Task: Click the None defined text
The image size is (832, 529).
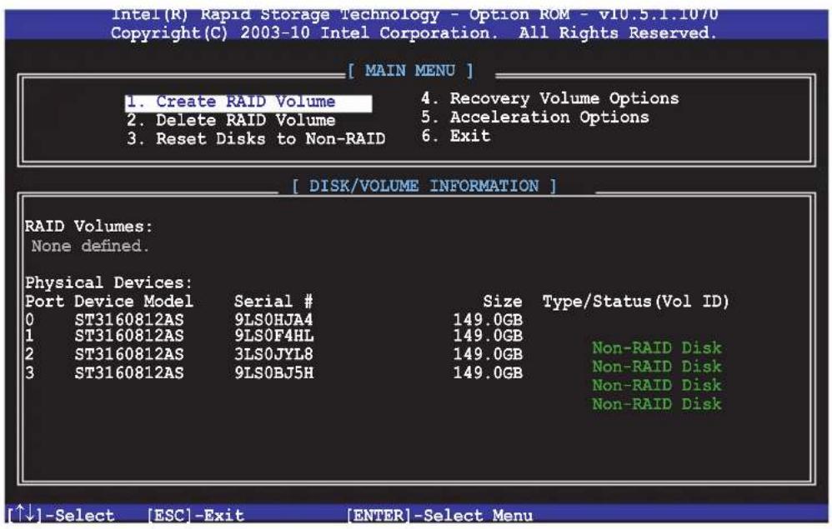Action: (x=90, y=246)
